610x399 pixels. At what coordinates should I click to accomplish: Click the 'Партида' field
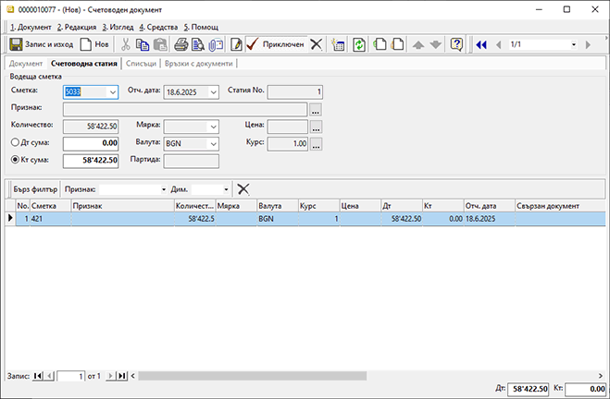191,161
